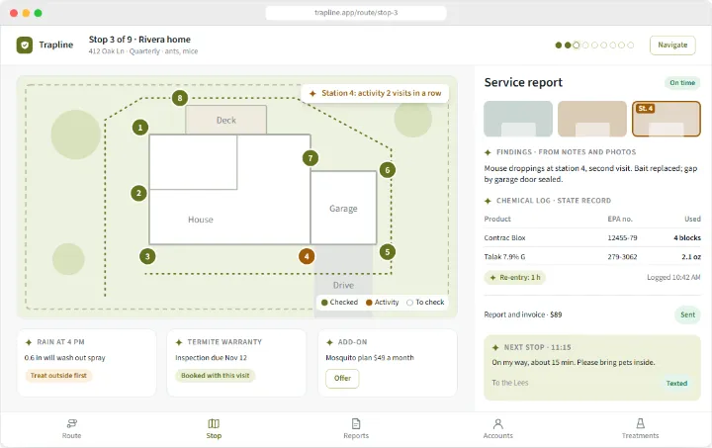The width and height of the screenshot is (712, 448).
Task: Select station marker 1 on the map
Action: tap(140, 128)
